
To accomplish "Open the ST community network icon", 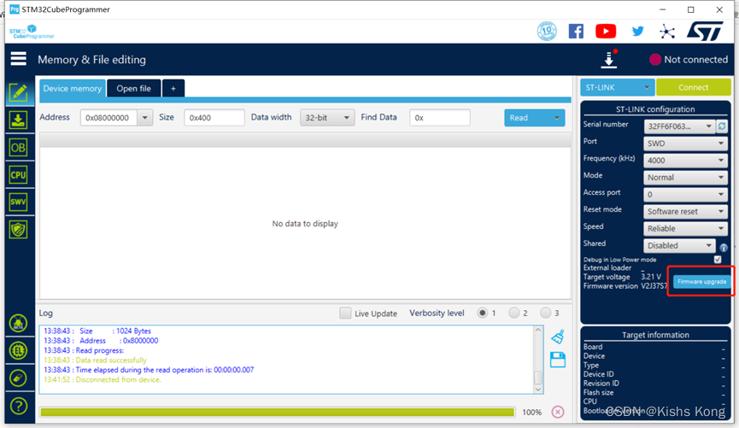I will point(667,32).
